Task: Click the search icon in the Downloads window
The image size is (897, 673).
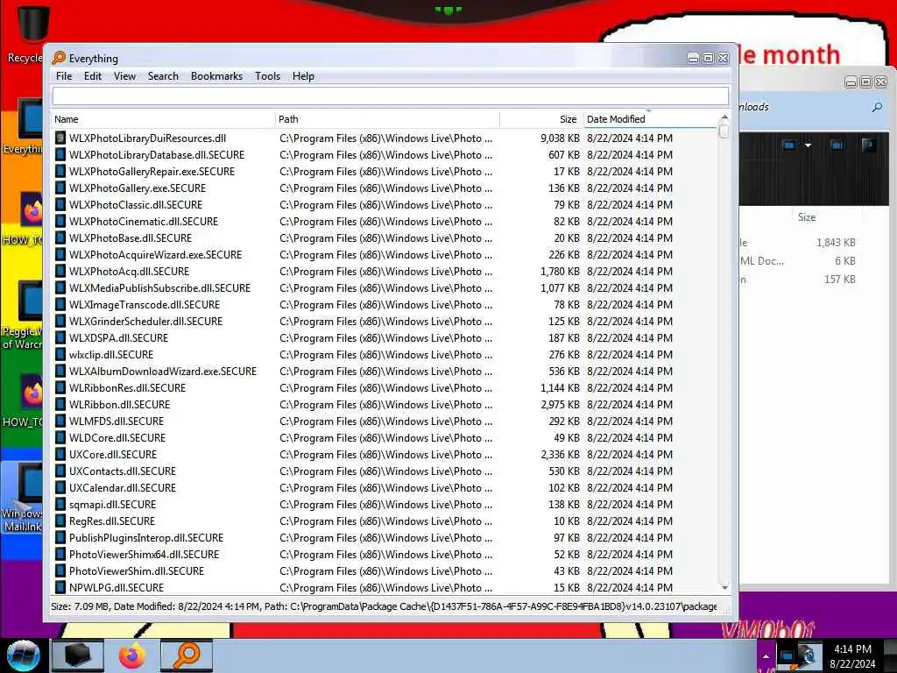Action: pyautogui.click(x=877, y=107)
